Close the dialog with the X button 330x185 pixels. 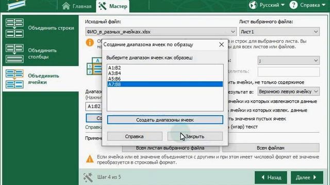[x=221, y=45]
